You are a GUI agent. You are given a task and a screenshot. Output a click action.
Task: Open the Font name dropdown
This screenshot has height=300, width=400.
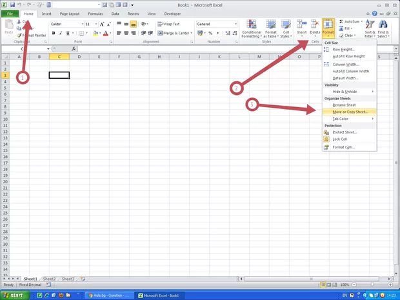click(x=83, y=24)
